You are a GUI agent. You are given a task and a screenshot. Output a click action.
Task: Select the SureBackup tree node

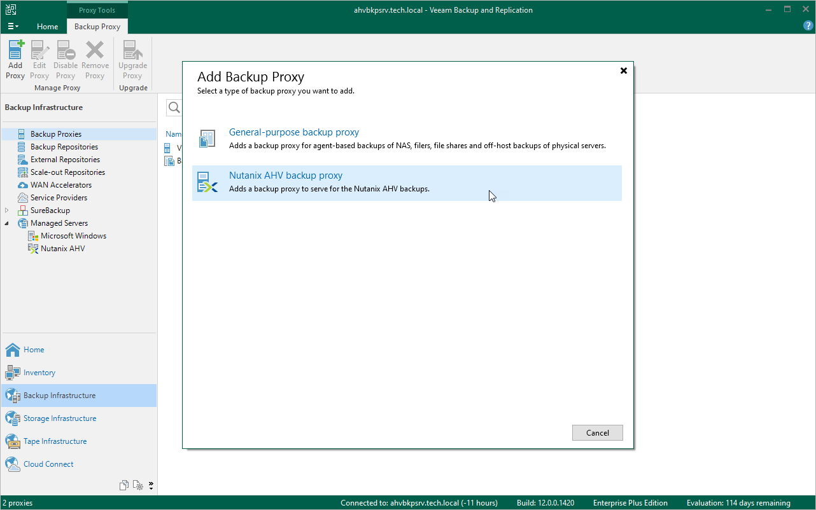point(50,210)
